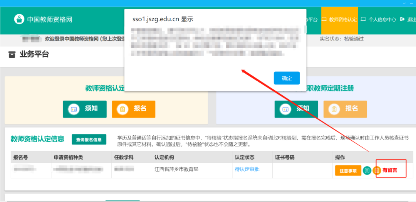Click the 查询报名信息 button
Viewport: 416px width, 202px height.
point(89,140)
